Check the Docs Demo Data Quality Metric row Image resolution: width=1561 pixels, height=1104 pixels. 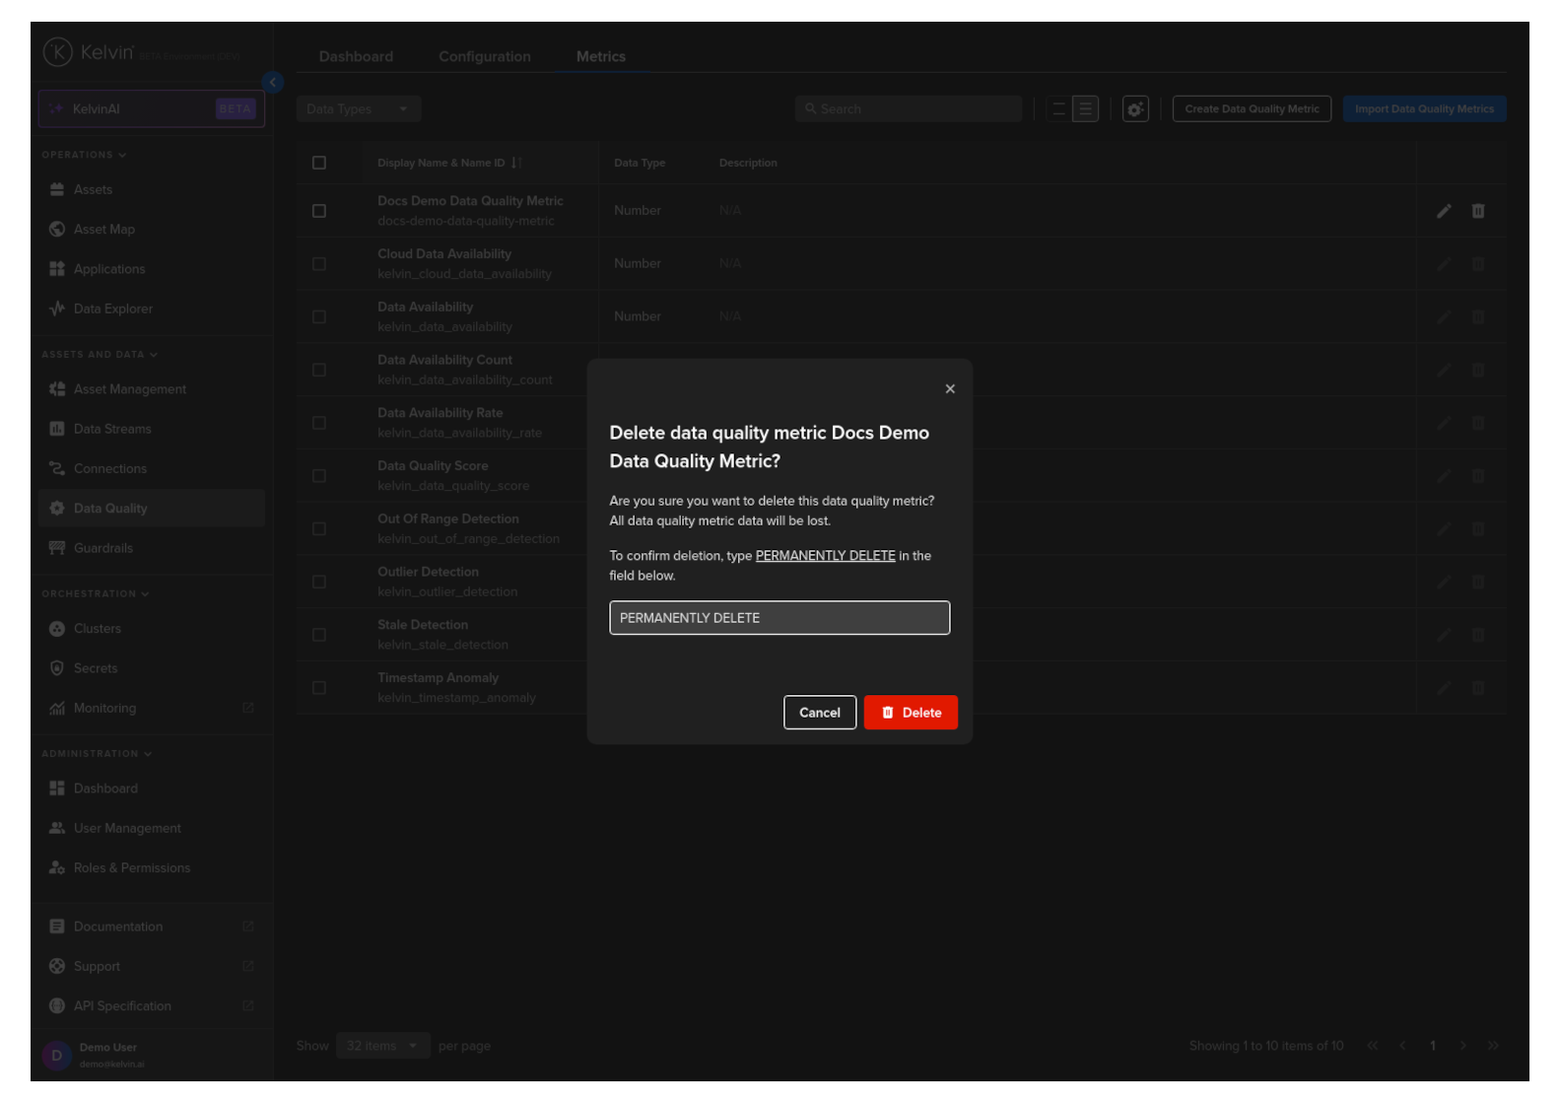319,211
